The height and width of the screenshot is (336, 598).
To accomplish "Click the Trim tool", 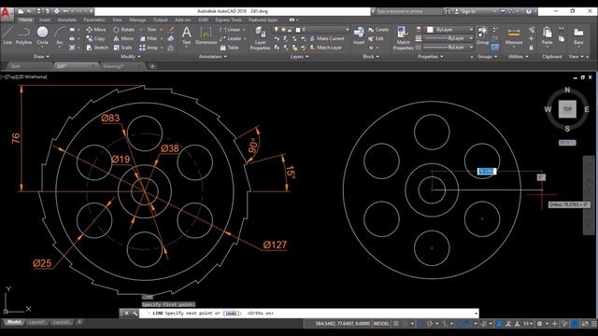I will (149, 29).
